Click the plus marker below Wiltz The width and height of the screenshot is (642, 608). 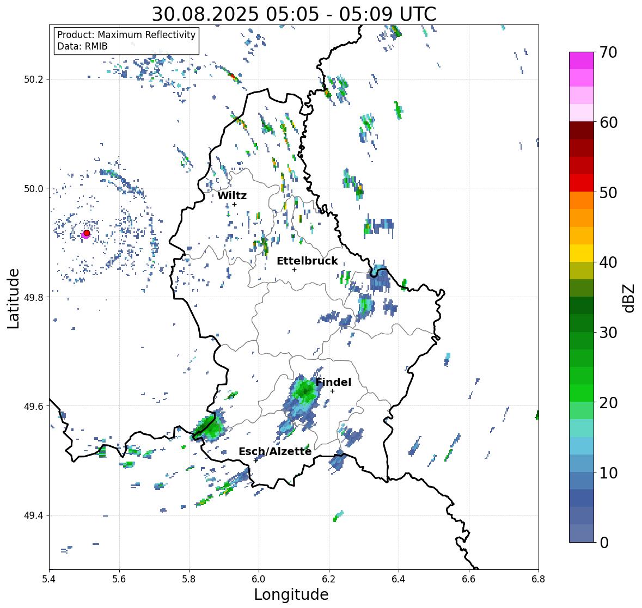tap(235, 205)
